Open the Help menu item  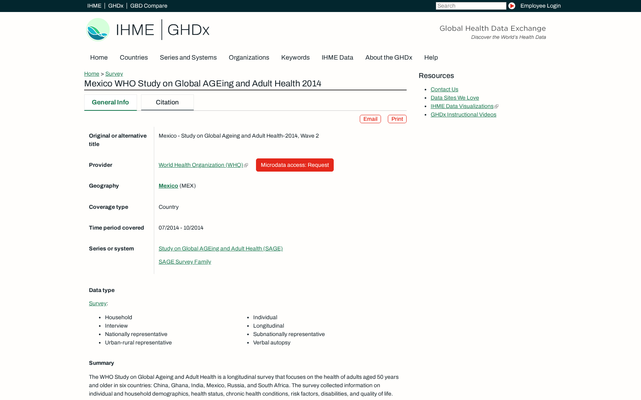pyautogui.click(x=431, y=58)
